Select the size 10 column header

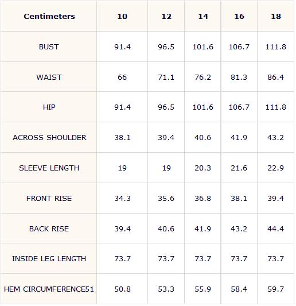(122, 16)
